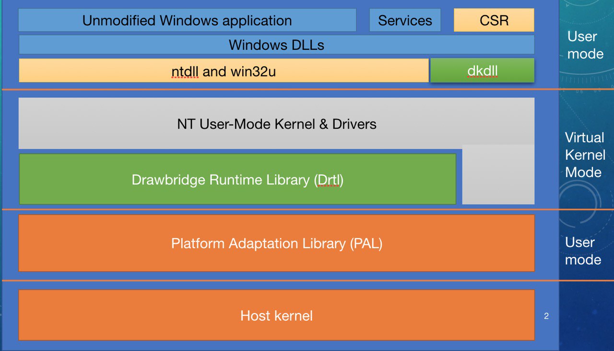Select the CSR box
614x351 pixels.
pyautogui.click(x=494, y=20)
